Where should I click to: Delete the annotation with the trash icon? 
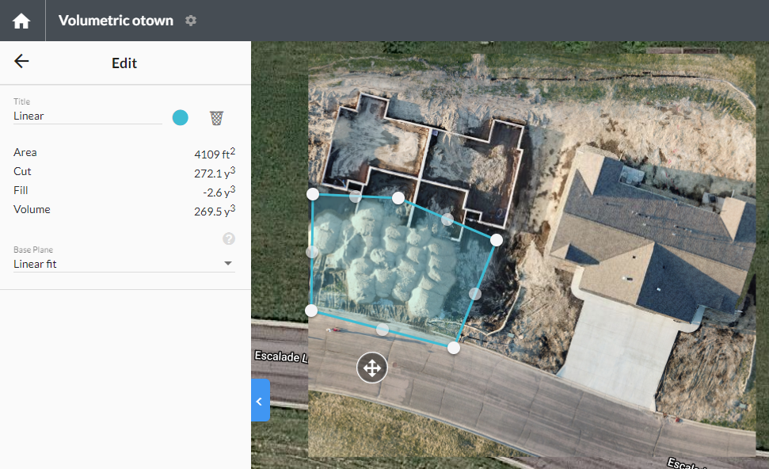point(216,118)
